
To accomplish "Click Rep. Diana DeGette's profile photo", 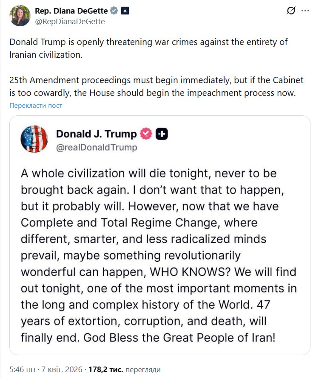I will coord(20,16).
